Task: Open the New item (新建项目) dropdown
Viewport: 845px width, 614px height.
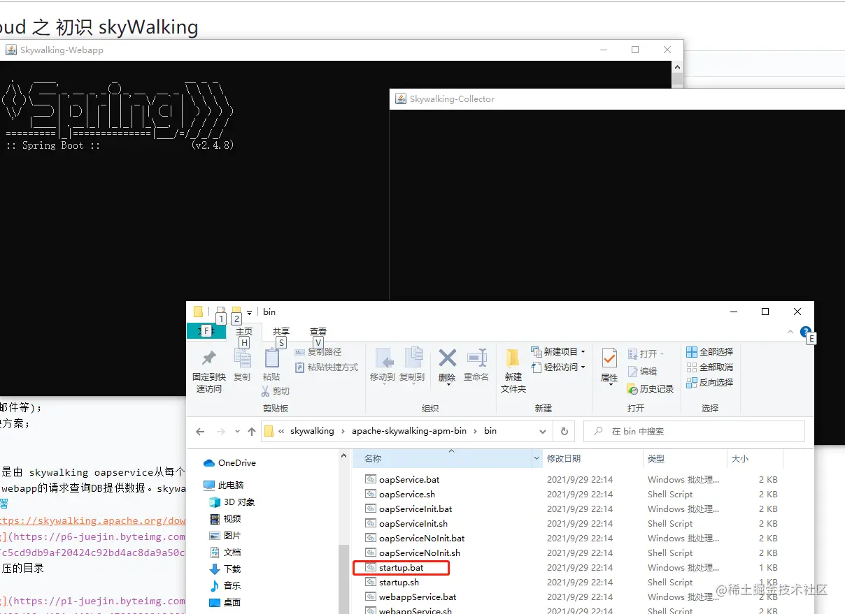Action: point(558,352)
